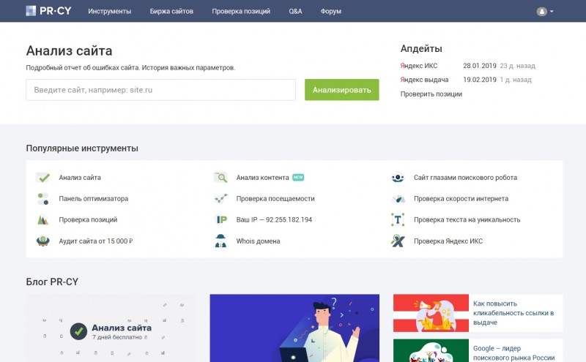The height and width of the screenshot is (362, 586).
Task: Open the Инструменты menu
Action: tap(109, 11)
